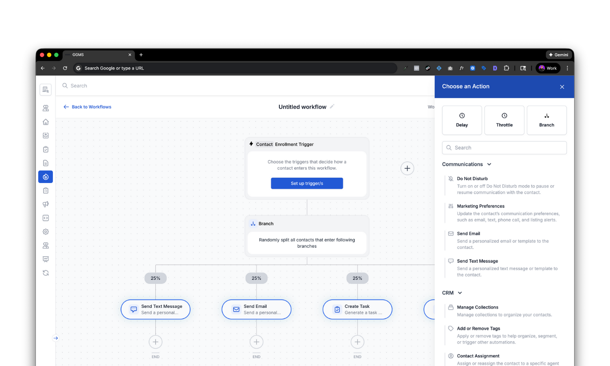
Task: Click the pencil icon to rename workflow
Action: 332,107
